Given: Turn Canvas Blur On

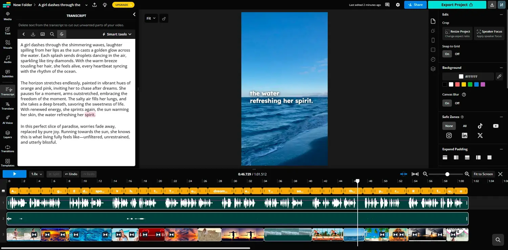Looking at the screenshot, I should click(447, 103).
